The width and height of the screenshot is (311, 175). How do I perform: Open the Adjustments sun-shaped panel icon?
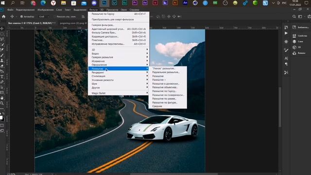(x=286, y=42)
